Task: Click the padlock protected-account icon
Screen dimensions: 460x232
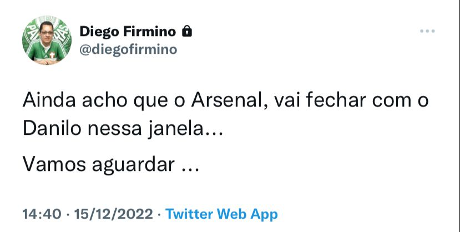Action: (187, 31)
